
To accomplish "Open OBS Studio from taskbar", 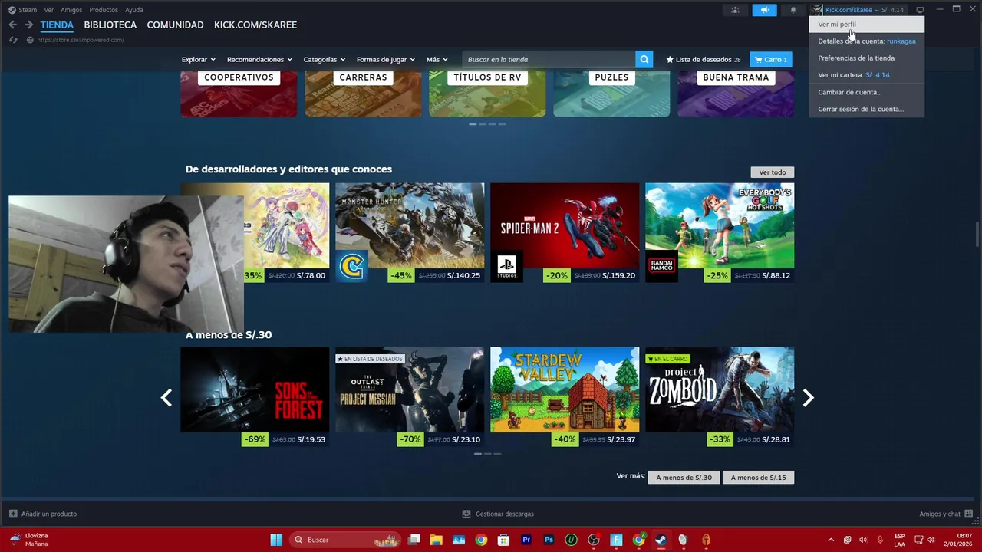I will click(594, 540).
